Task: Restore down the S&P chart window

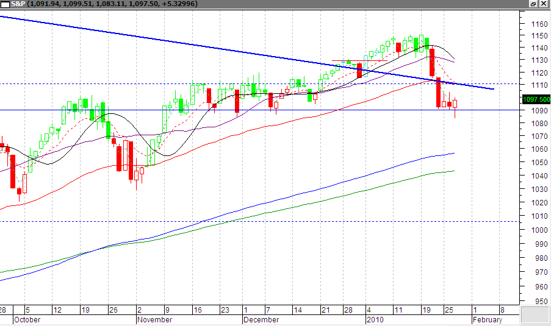Action: coord(533,4)
